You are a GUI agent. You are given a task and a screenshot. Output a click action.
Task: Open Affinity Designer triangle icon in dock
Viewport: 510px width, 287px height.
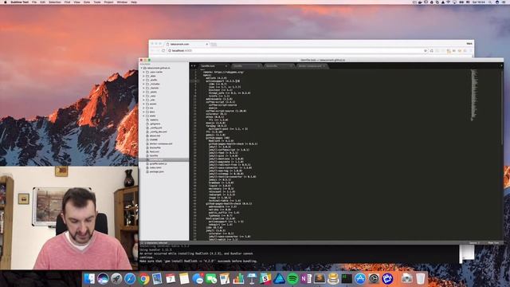point(279,278)
